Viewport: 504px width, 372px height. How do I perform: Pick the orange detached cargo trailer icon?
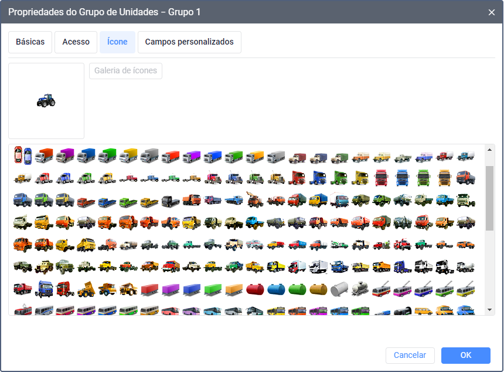coord(234,289)
